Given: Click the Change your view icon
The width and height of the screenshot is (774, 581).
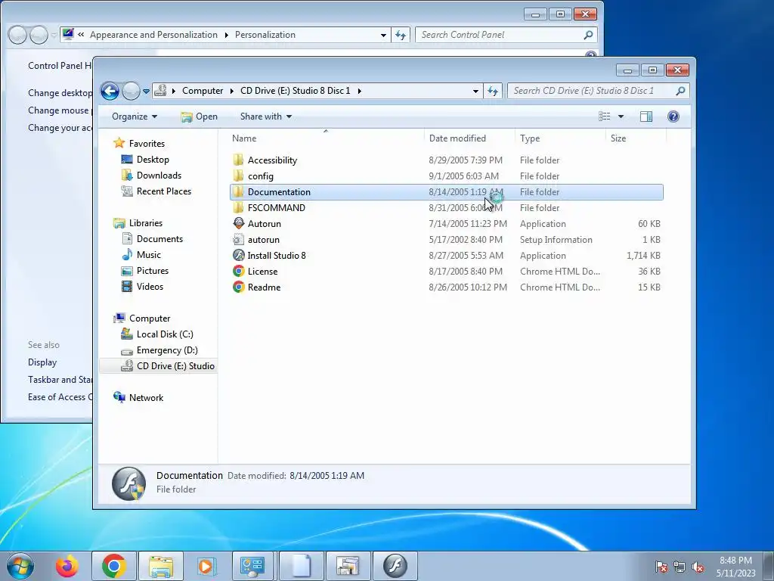Looking at the screenshot, I should (x=605, y=117).
